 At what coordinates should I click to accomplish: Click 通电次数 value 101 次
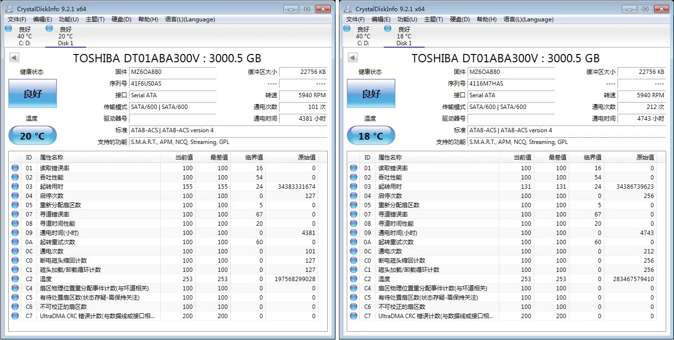pyautogui.click(x=303, y=107)
